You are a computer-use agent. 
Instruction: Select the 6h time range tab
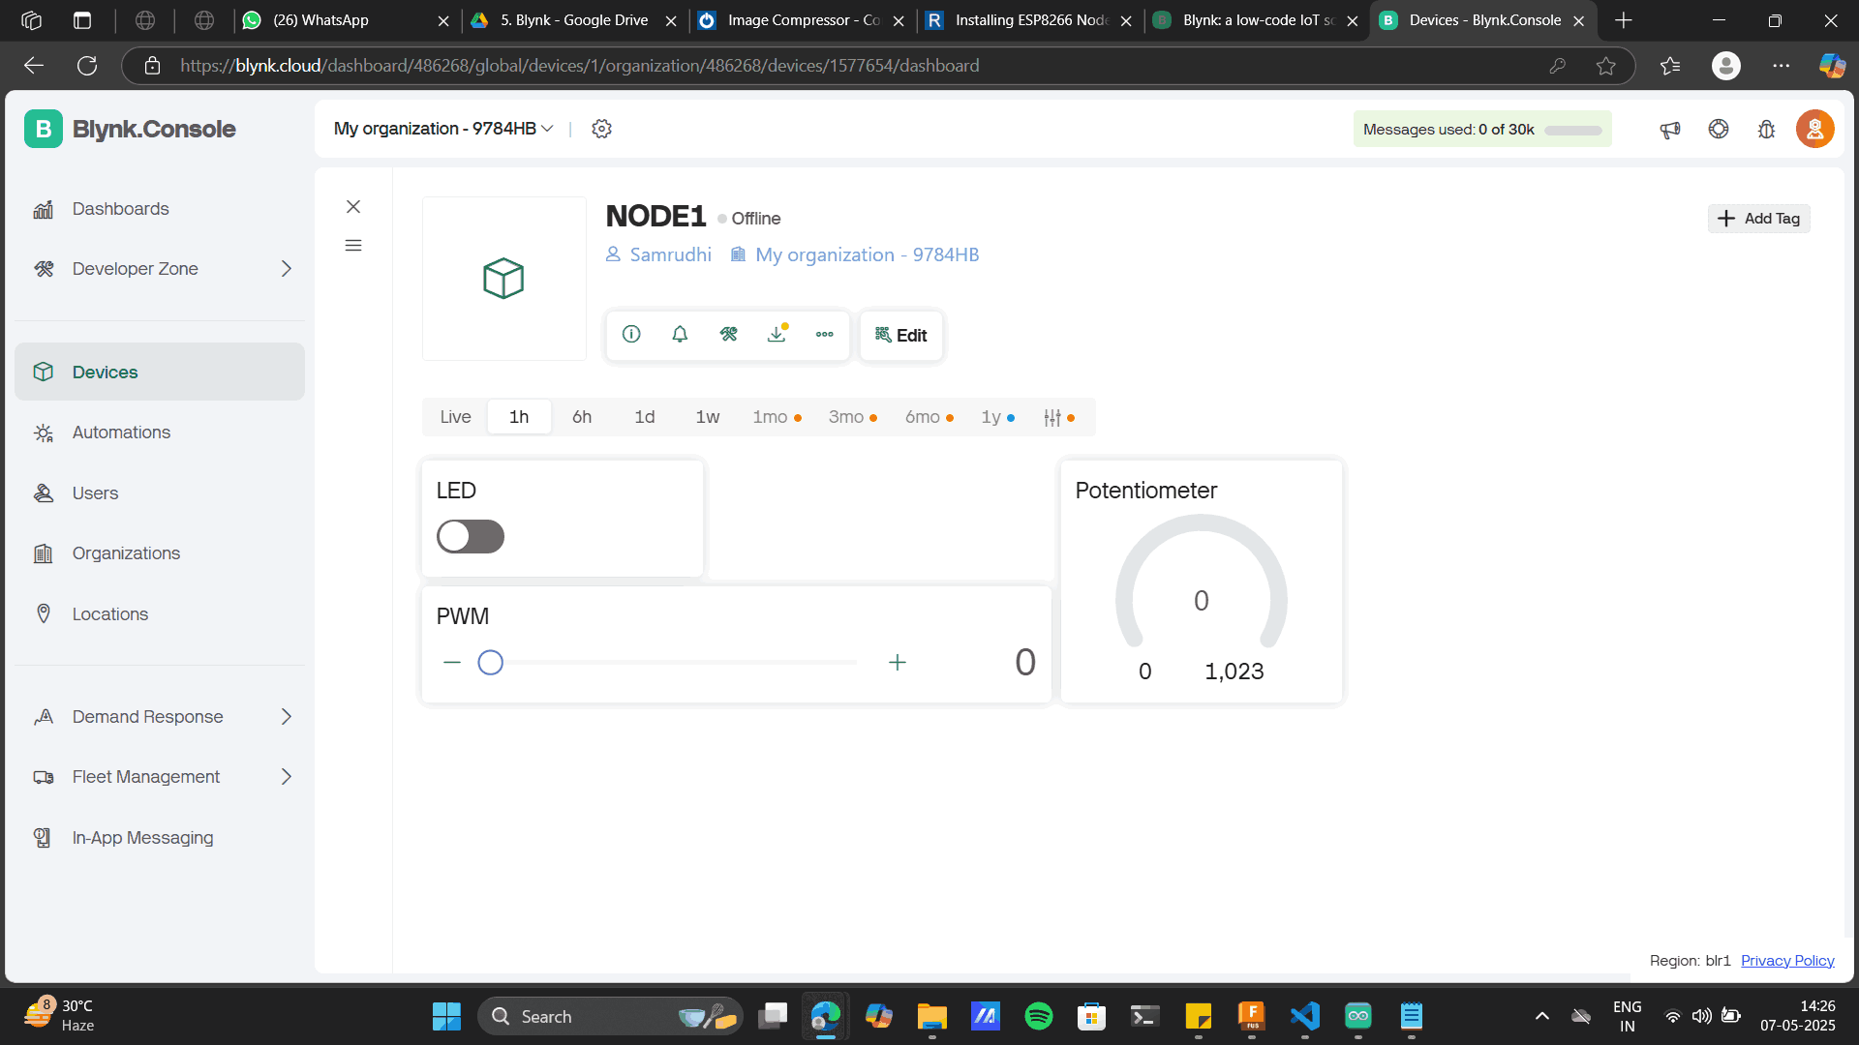(x=582, y=417)
